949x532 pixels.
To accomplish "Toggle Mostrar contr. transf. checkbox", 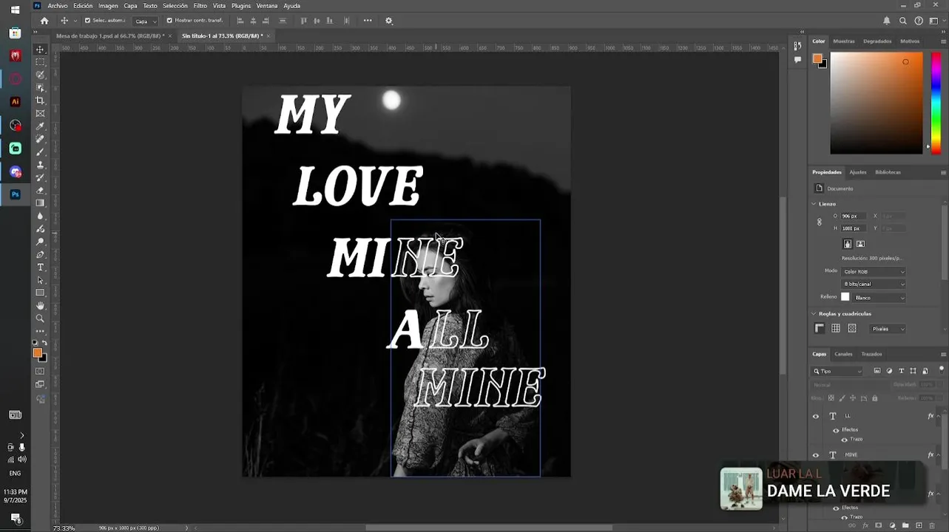I will (x=169, y=21).
